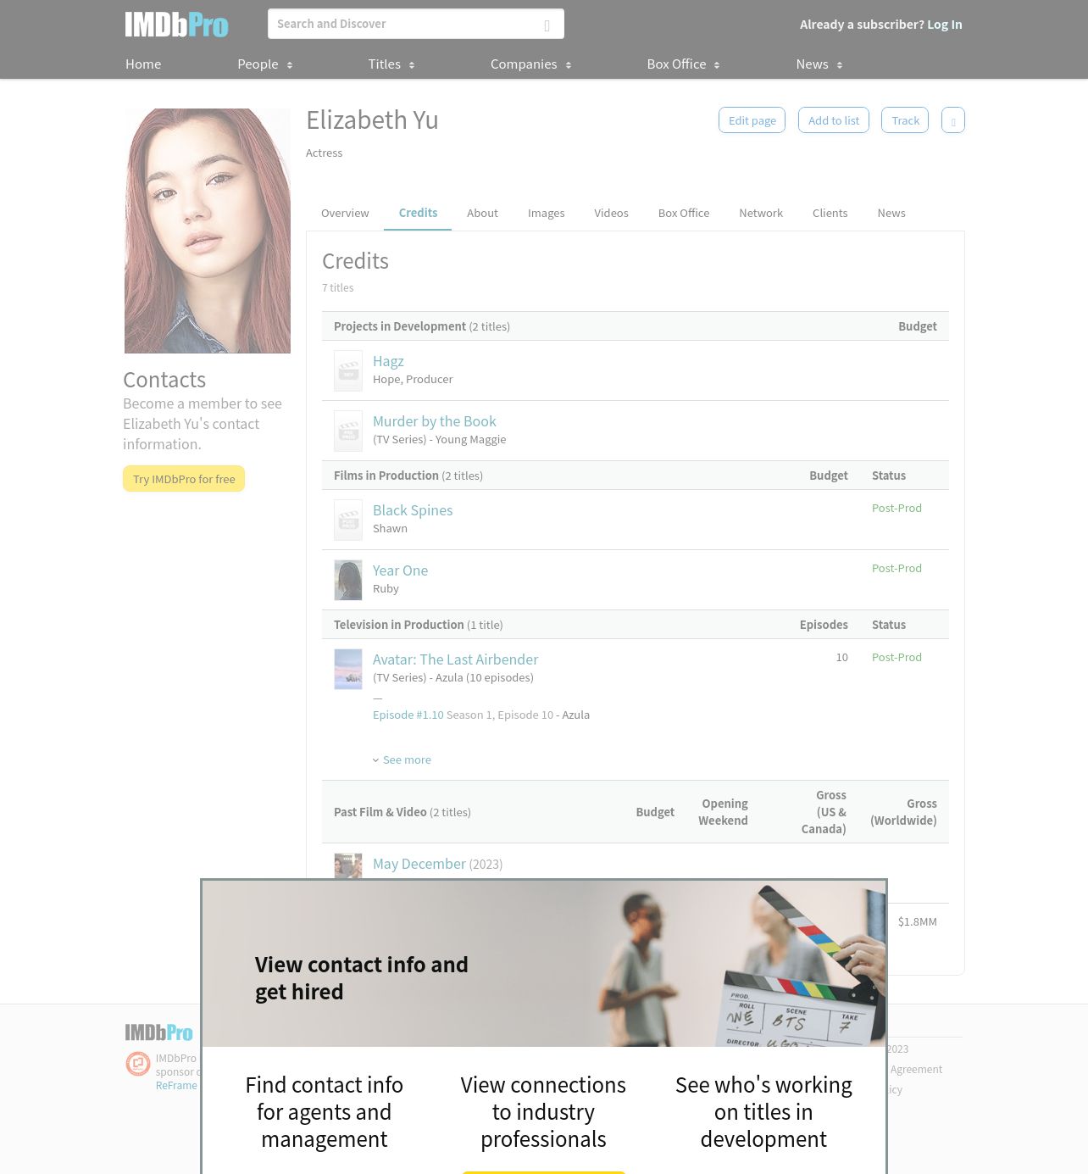This screenshot has width=1088, height=1174.
Task: Open the May December title link
Action: 419,864
